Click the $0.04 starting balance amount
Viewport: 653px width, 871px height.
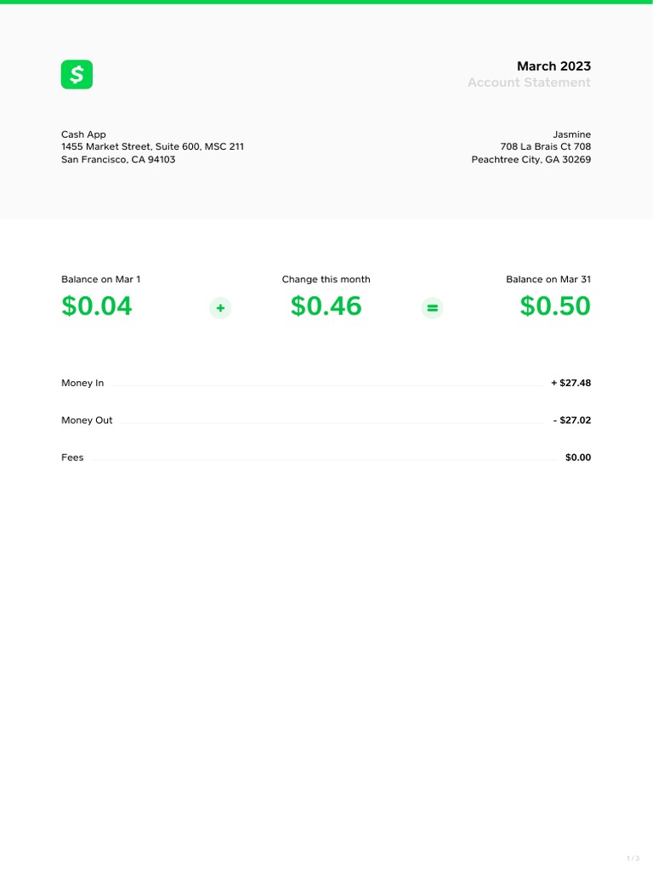(x=97, y=306)
